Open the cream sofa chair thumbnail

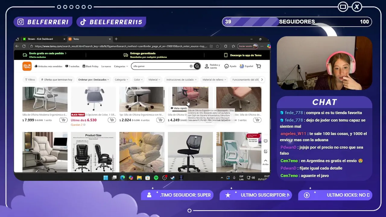coord(142,152)
